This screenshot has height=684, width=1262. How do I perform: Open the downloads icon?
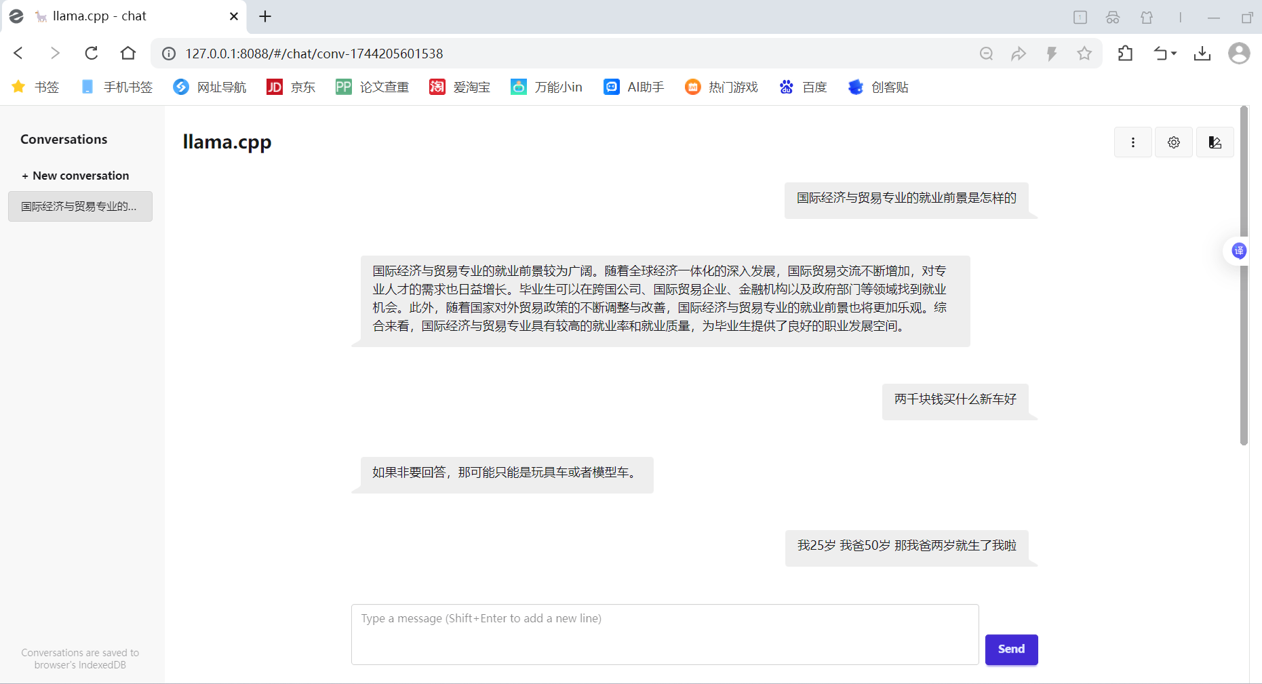[1202, 53]
